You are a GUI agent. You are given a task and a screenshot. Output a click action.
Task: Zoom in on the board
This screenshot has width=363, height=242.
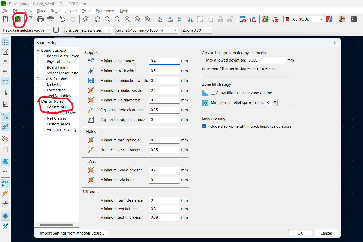tap(108, 19)
